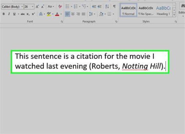Toggle Show/Hide paragraph marks
This screenshot has width=185, height=134.
(x=114, y=6)
